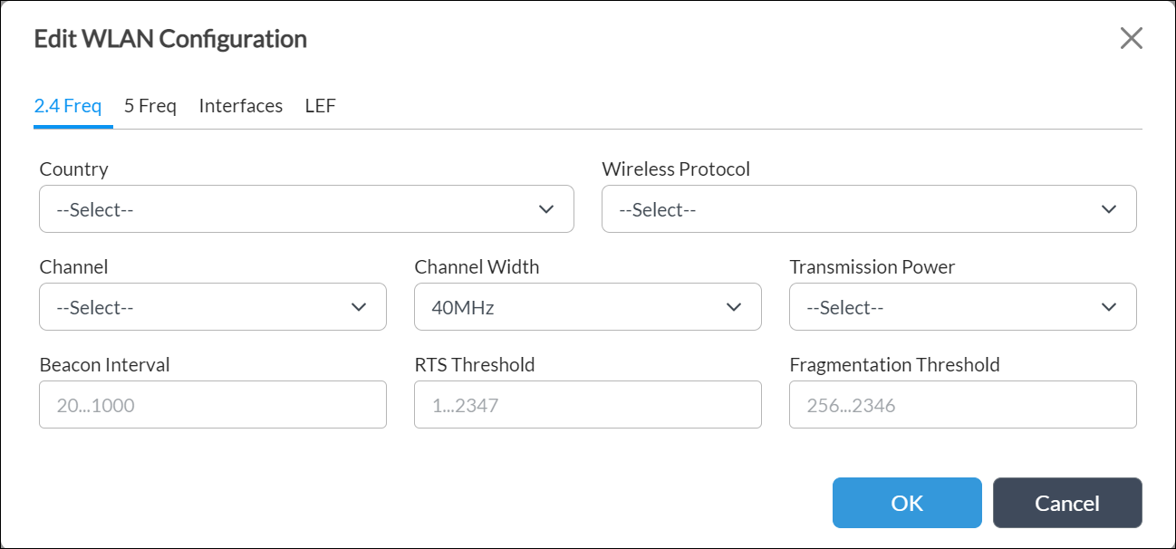Click the Country dropdown chevron arrow
The height and width of the screenshot is (549, 1176).
pyautogui.click(x=546, y=209)
